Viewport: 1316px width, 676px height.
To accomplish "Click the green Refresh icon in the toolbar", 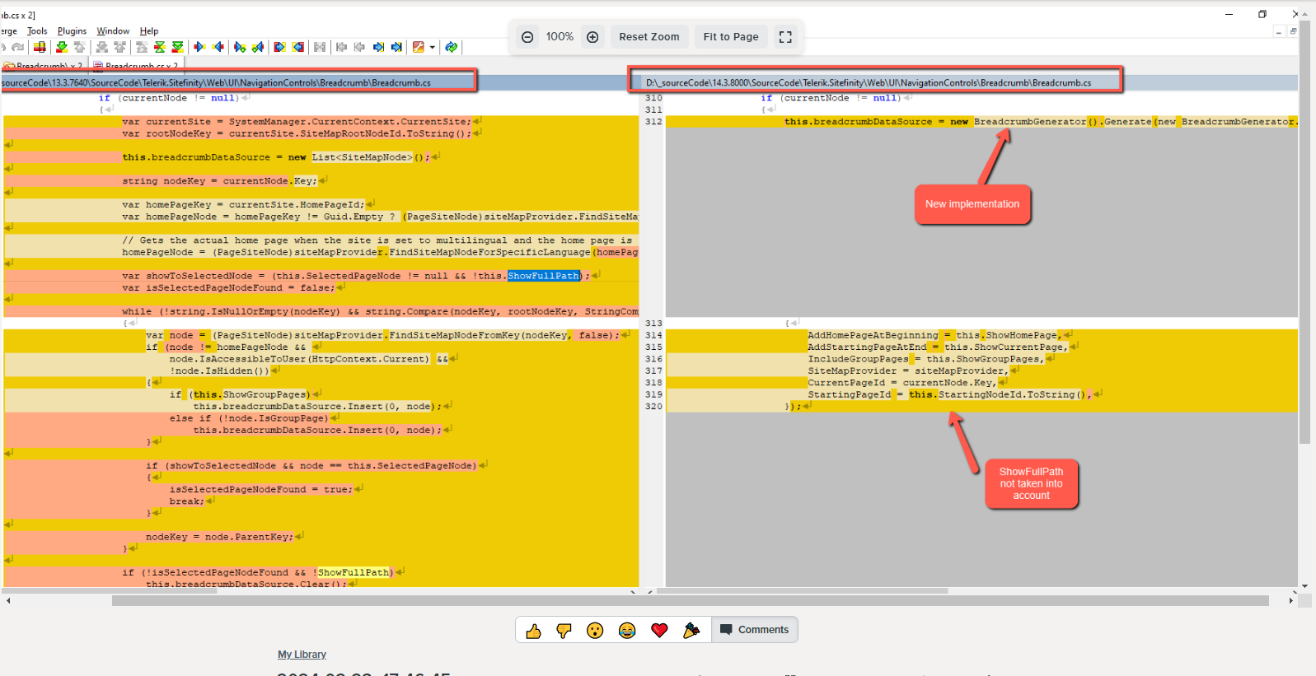I will tap(452, 47).
